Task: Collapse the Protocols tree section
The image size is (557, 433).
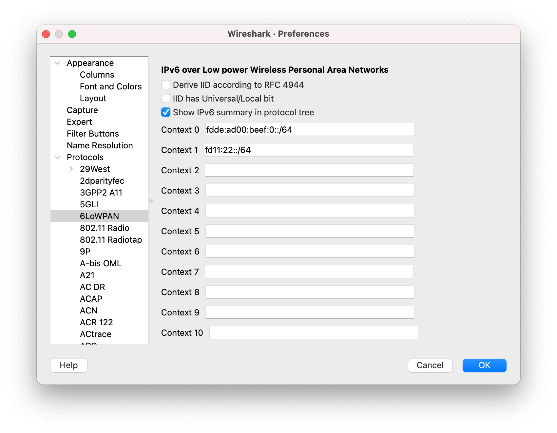Action: pos(58,157)
